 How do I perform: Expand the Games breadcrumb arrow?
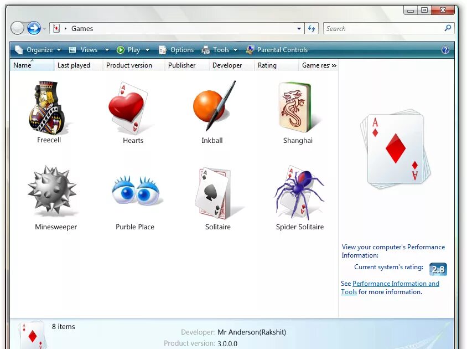point(65,29)
